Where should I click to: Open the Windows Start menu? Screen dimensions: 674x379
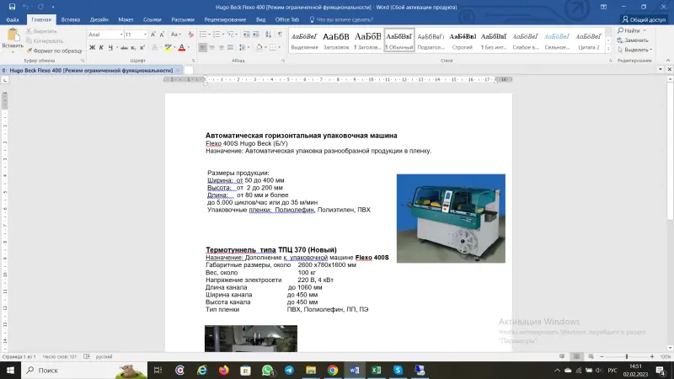click(10, 370)
